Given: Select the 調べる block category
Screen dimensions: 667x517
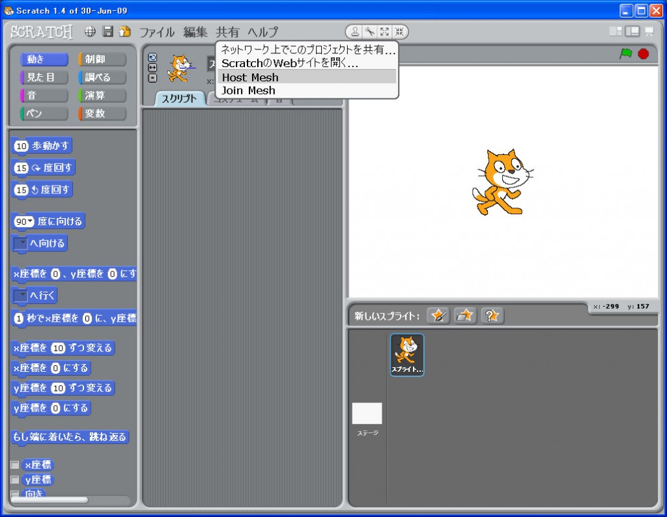Looking at the screenshot, I should pyautogui.click(x=102, y=77).
